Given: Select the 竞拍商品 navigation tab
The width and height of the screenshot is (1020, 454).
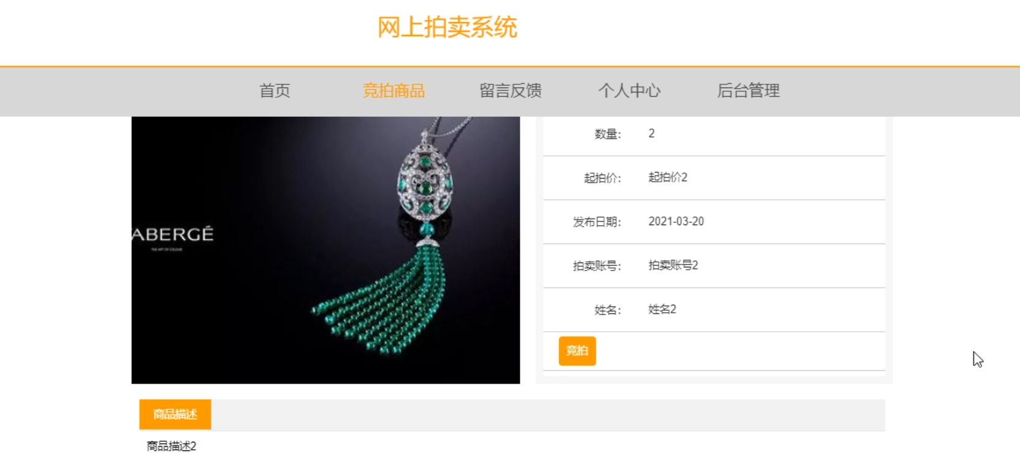Looking at the screenshot, I should coord(394,91).
